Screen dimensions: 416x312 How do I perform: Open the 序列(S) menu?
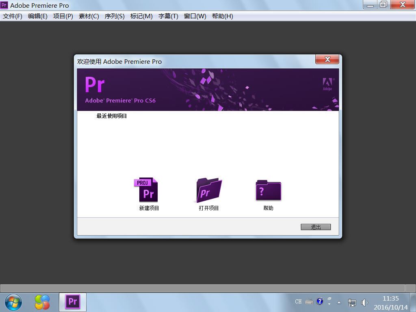(x=115, y=16)
